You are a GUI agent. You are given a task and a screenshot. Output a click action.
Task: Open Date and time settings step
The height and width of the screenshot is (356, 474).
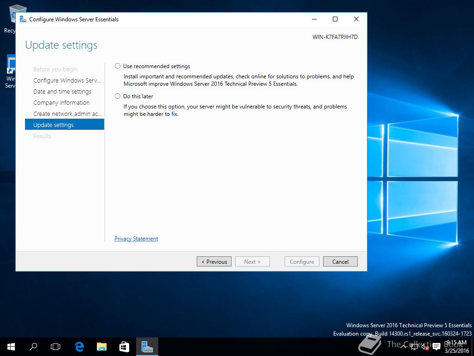click(x=62, y=91)
